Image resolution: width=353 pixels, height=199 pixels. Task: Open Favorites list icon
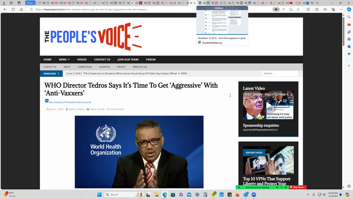click(325, 9)
